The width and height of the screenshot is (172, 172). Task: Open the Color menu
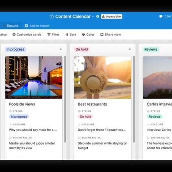point(88,34)
